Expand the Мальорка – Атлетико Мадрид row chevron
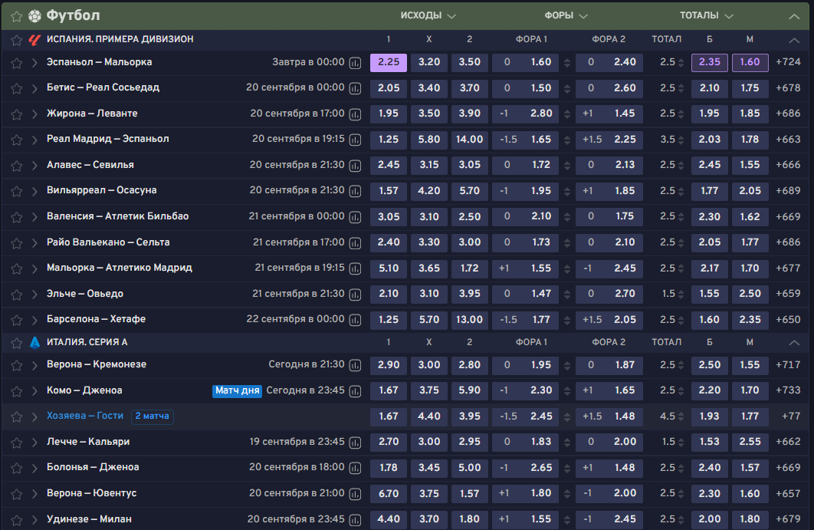 34,269
